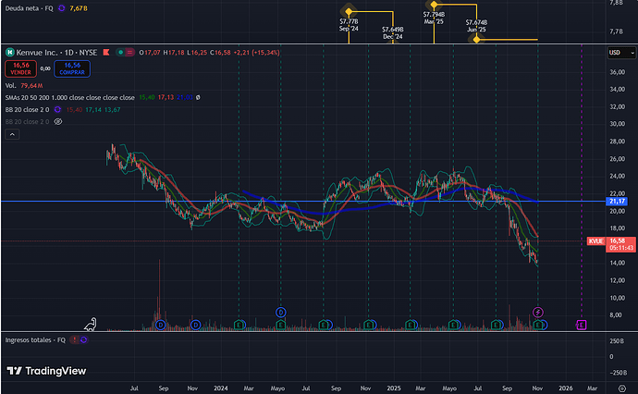Click the blue 21,17 price label on axis
This screenshot has width=638, height=394.
(x=619, y=201)
